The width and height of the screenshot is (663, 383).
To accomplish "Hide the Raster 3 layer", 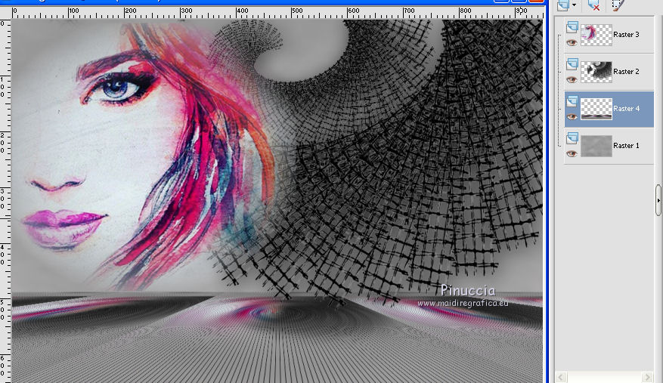I will tap(572, 42).
